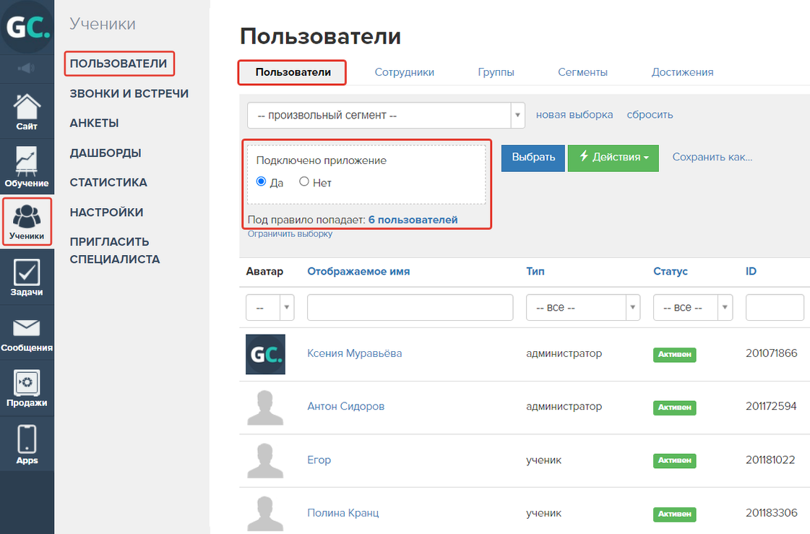Expand the произвольный сегмент dropdown

tap(385, 115)
